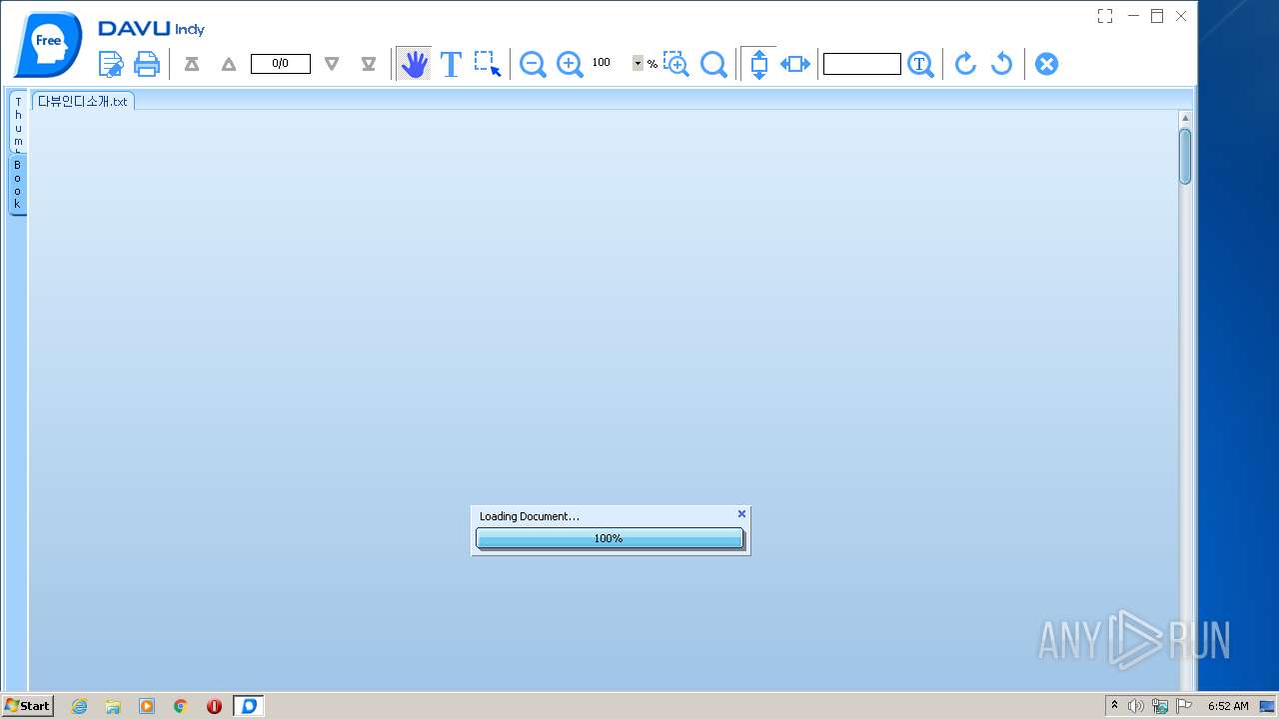Click the zoom value 100 field

610,63
